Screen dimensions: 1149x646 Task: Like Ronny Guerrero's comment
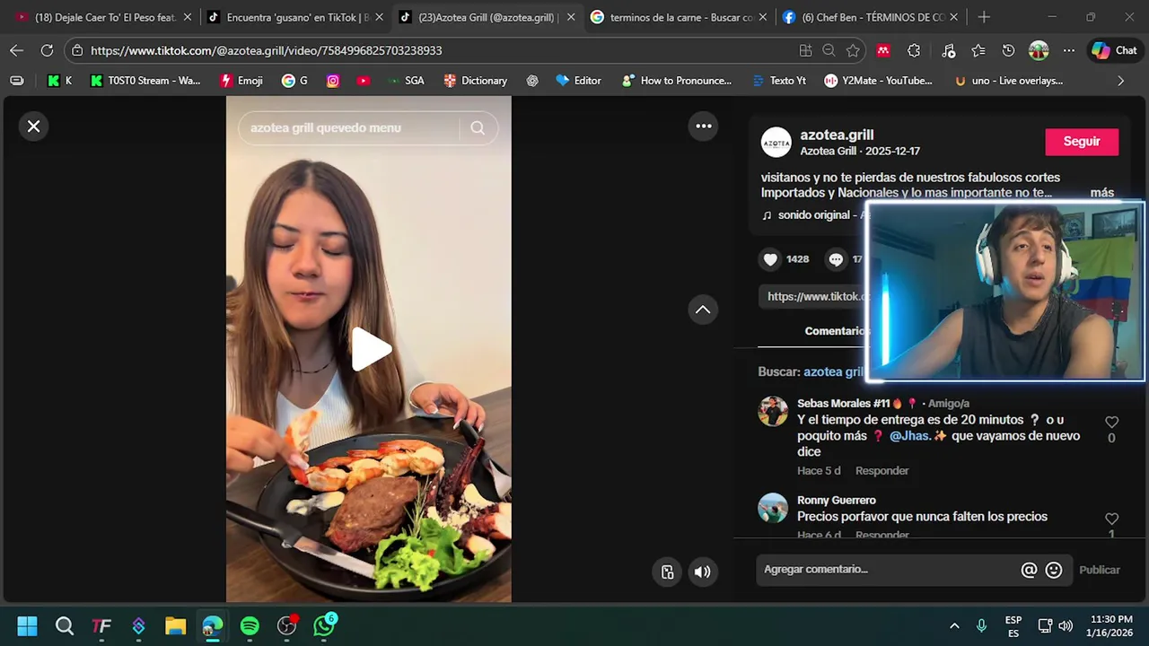click(x=1111, y=519)
